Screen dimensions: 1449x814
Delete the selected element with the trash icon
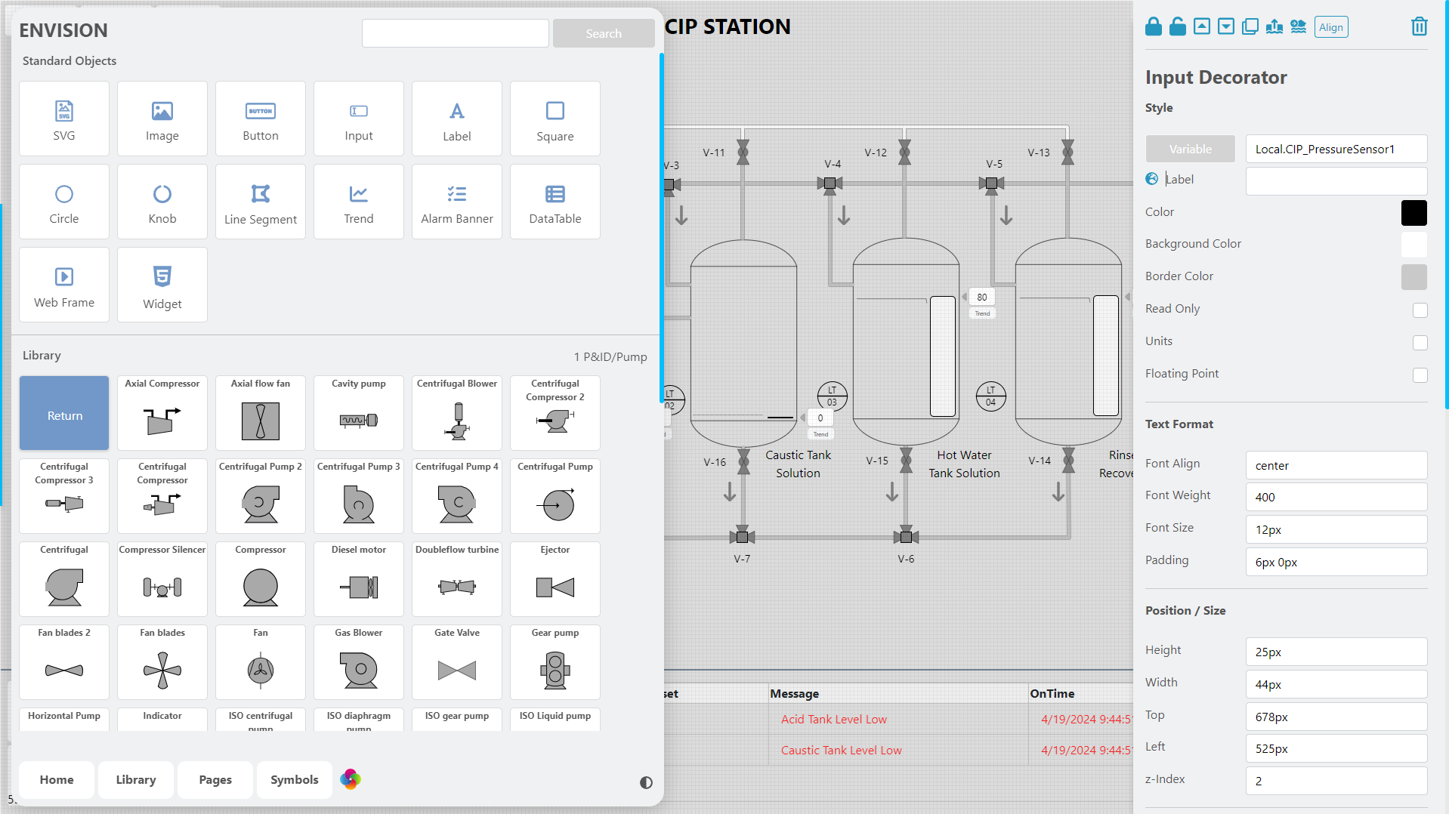click(x=1419, y=26)
